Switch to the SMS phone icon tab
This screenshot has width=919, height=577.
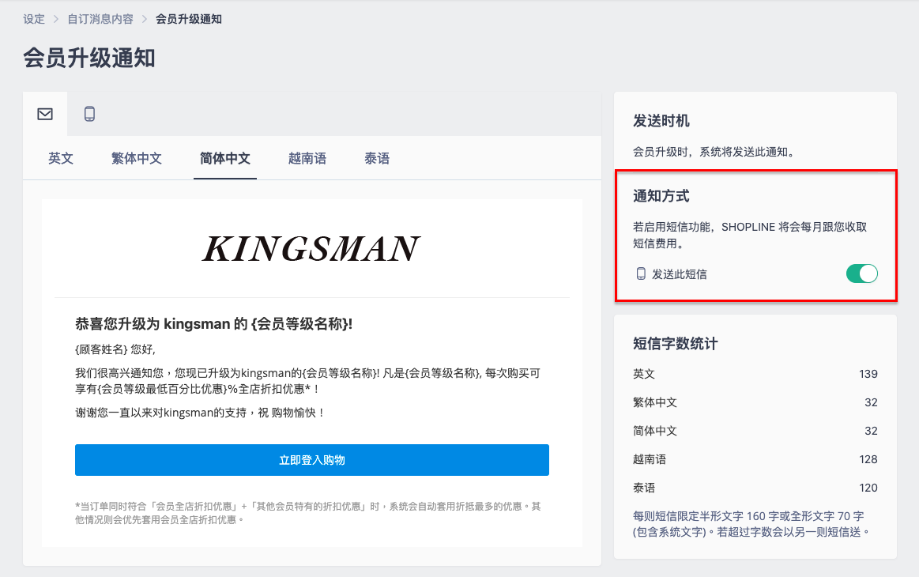coord(89,114)
